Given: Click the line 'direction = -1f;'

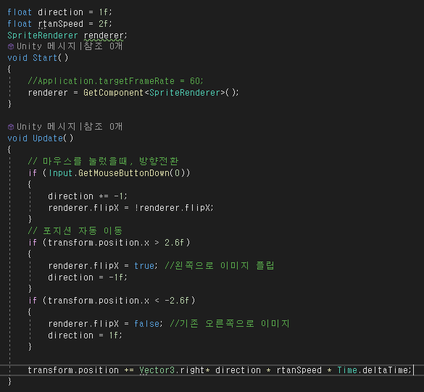Looking at the screenshot, I should tap(88, 278).
